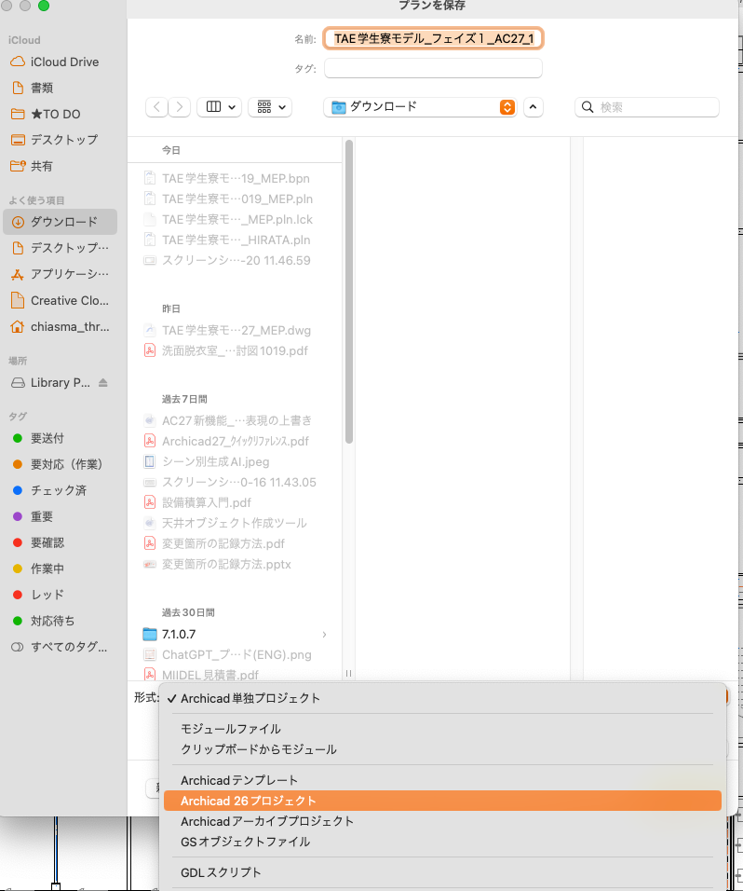The image size is (743, 891).
Task: Select 洗面脱衣室_…討図1019.pdf file
Action: pos(236,350)
